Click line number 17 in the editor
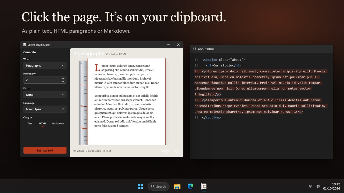The width and height of the screenshot is (344, 193). point(196,100)
